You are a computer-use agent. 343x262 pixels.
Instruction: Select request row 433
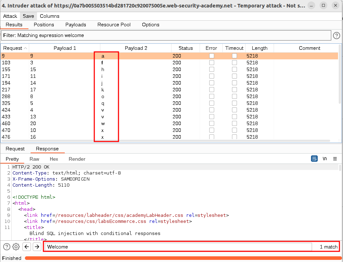coord(169,117)
